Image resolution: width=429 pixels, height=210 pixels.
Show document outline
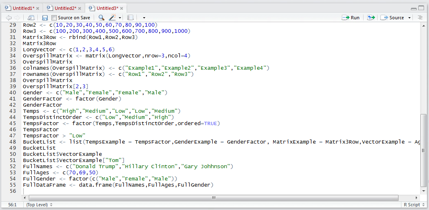(x=420, y=18)
